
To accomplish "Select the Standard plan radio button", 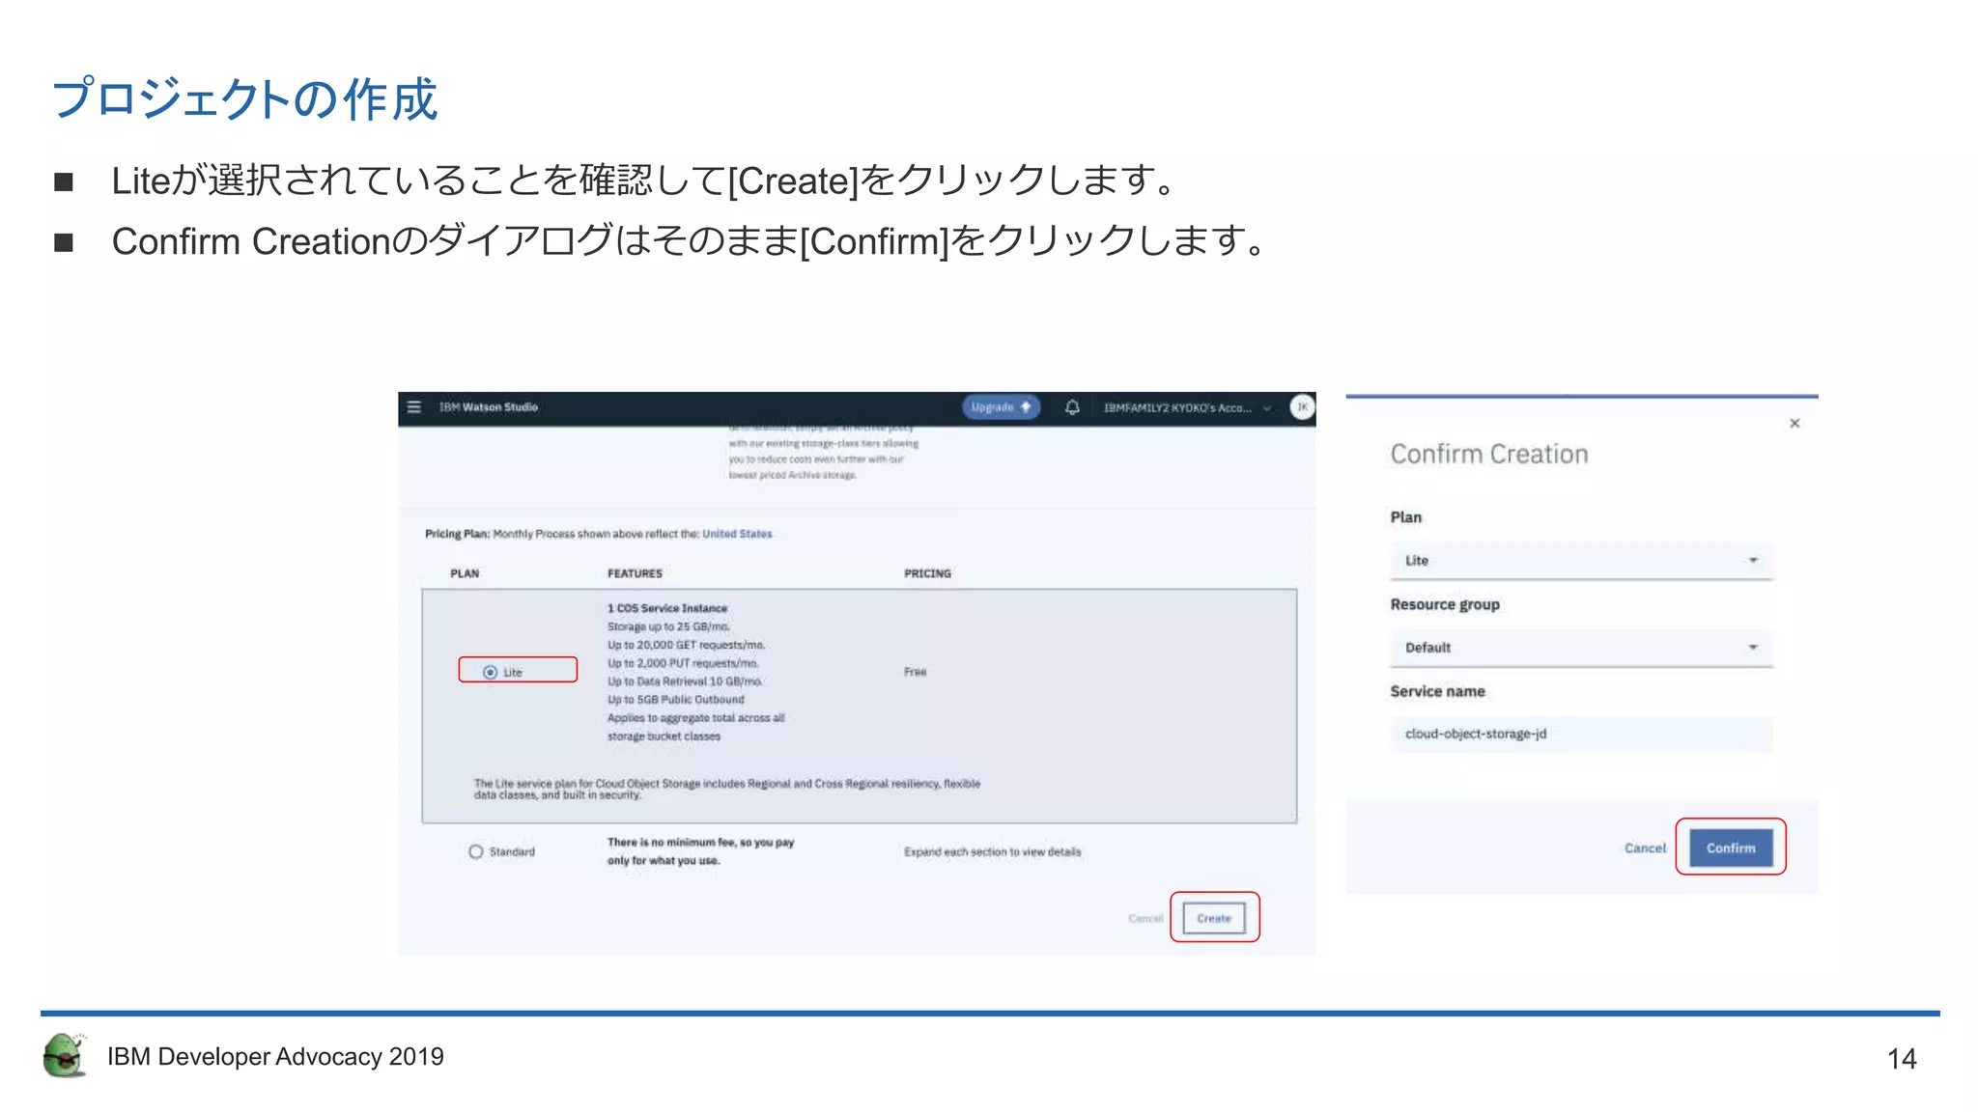I will click(x=475, y=851).
